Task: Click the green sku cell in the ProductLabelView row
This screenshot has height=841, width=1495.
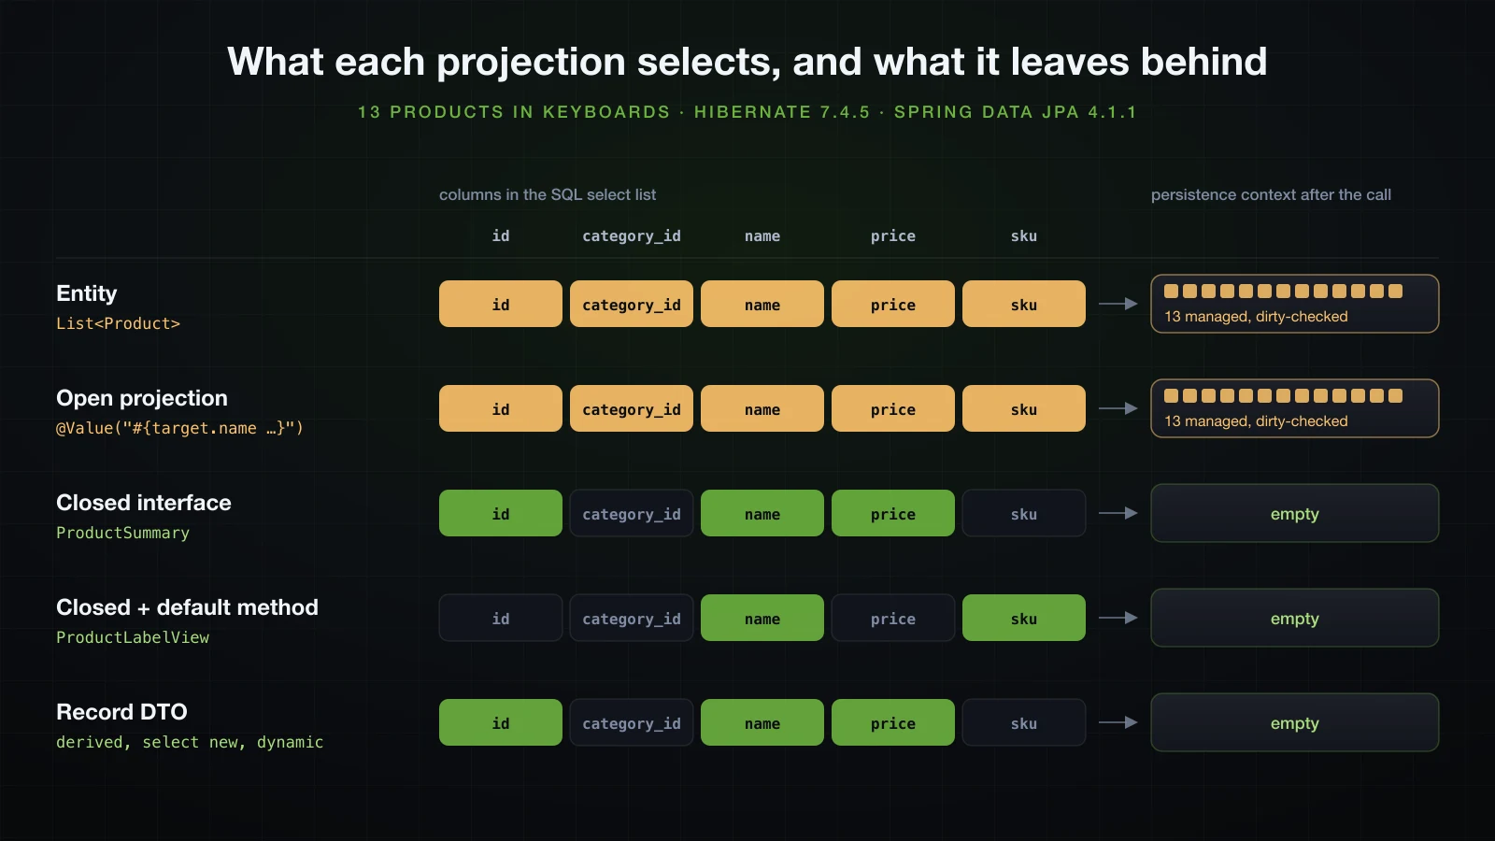Action: click(x=1024, y=618)
